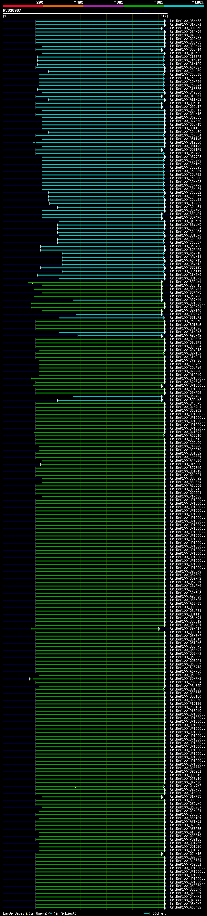The width and height of the screenshot is (207, 916).
Task: Select the UniRef100_C5LPB1 entry
Action: pyautogui.click(x=186, y=171)
